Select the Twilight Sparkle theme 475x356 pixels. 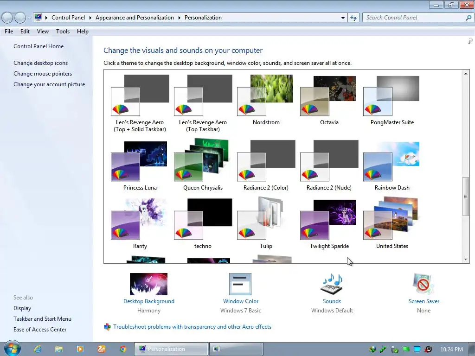(x=329, y=225)
